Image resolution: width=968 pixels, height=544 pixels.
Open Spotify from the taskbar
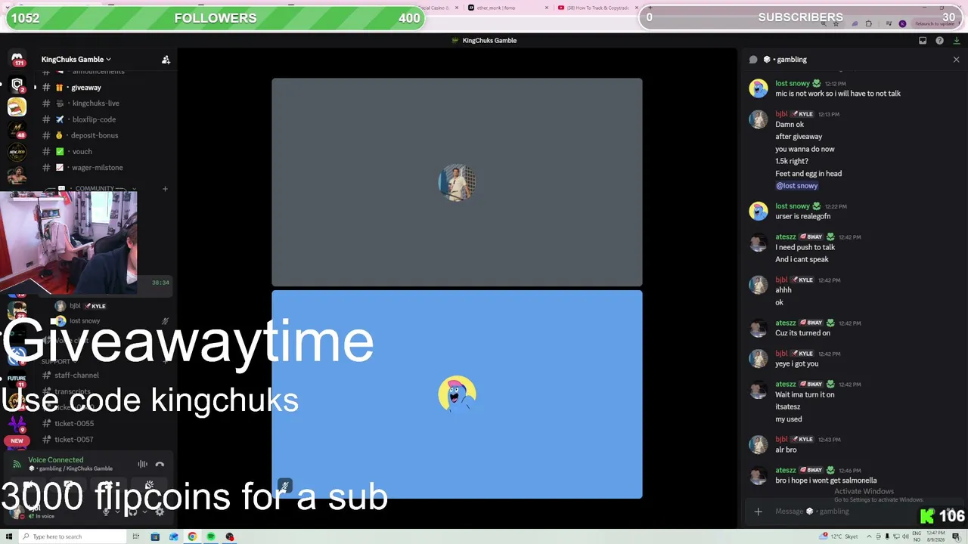click(x=211, y=536)
